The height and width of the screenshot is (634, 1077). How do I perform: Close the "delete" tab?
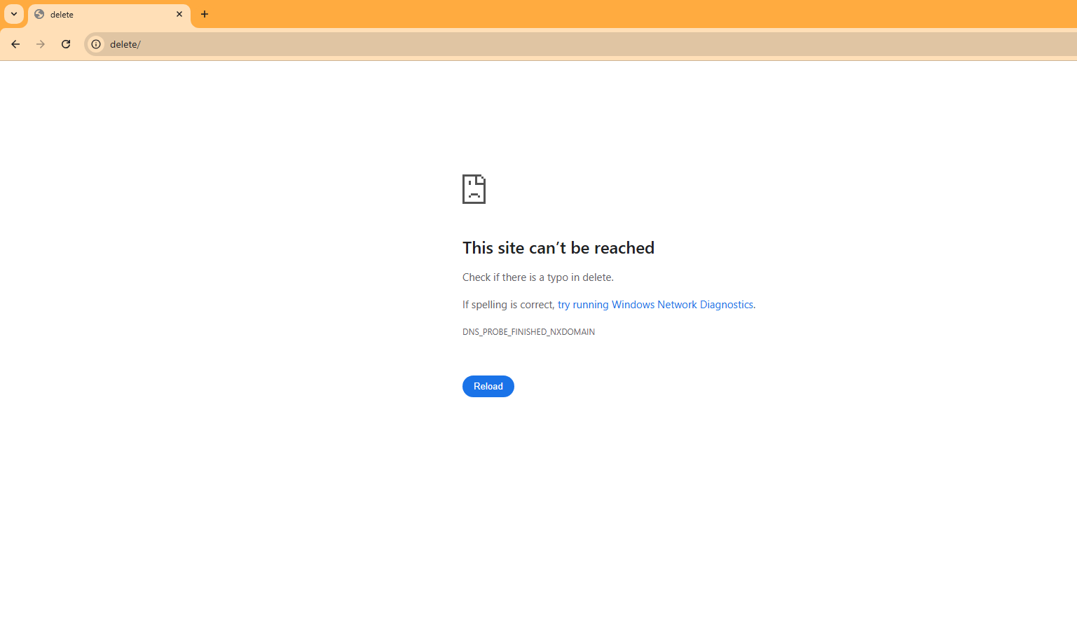pos(179,14)
